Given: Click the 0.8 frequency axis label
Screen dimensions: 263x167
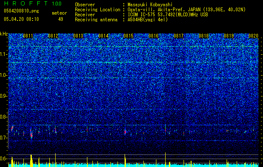Looking at the screenshot, I should 3,117.
